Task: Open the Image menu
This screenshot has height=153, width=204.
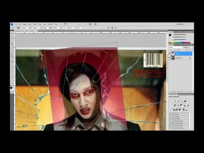Action: click(24, 24)
